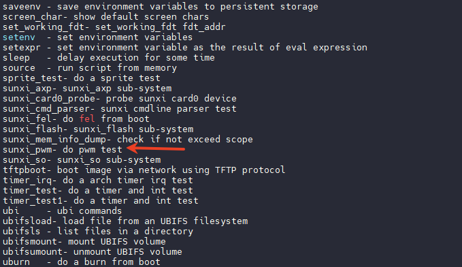Screen dimensions: 462x267
Task: Click the sunxi_axp command entry
Action: pos(87,89)
